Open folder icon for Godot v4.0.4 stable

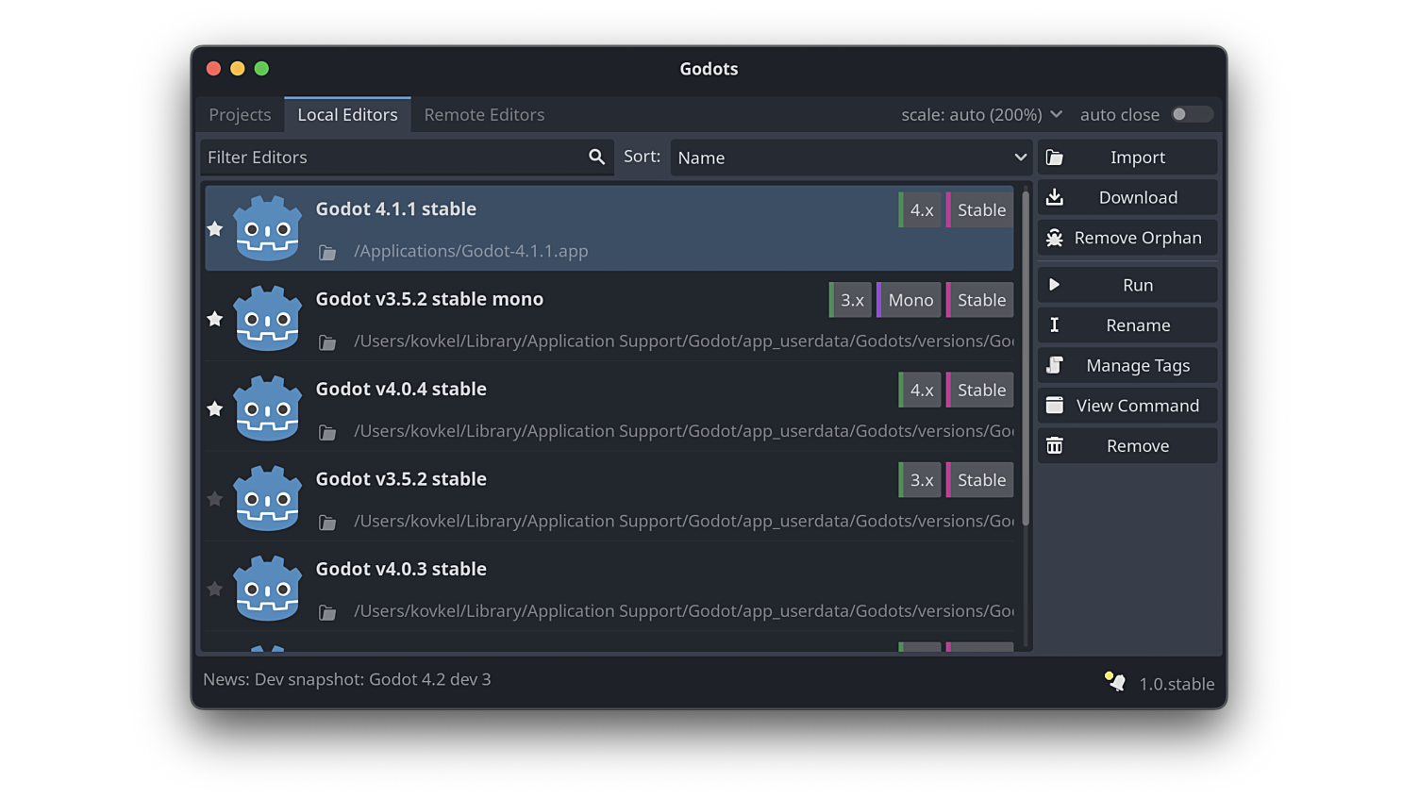pos(327,432)
